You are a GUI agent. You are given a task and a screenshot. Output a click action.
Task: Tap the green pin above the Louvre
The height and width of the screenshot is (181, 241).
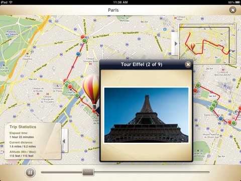click(x=198, y=85)
